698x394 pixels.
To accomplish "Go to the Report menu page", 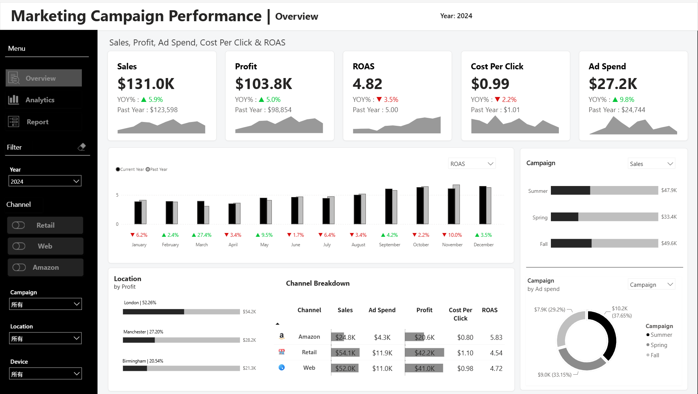I will pos(44,122).
